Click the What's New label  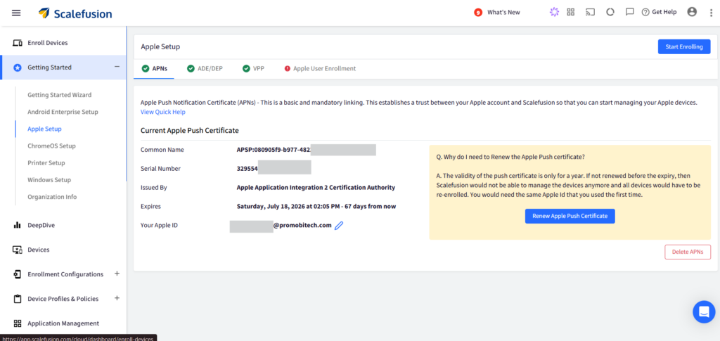(503, 13)
